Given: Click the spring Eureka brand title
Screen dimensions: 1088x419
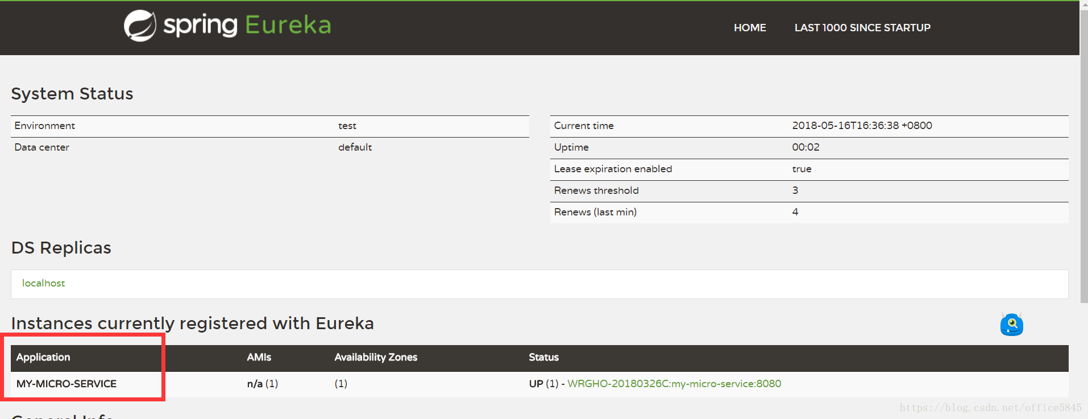Looking at the screenshot, I should [x=247, y=26].
